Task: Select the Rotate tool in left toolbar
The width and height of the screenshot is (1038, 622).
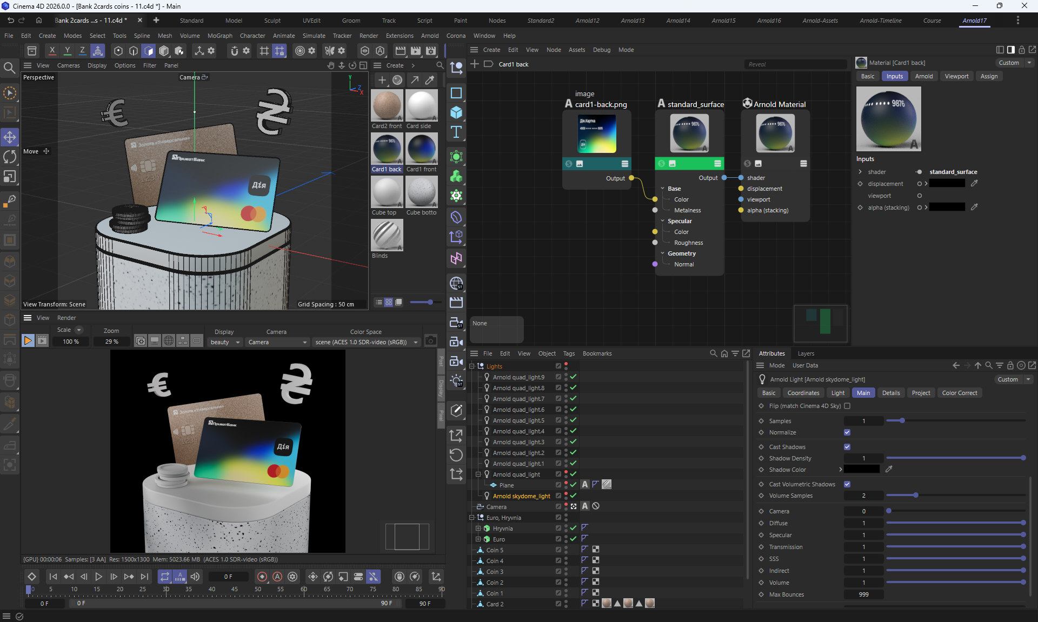Action: 10,157
